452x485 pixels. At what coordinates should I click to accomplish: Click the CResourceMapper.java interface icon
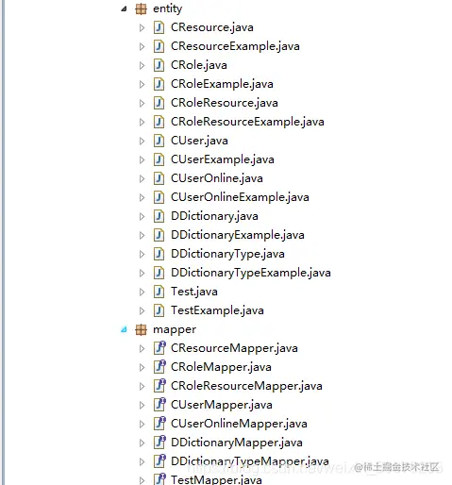pos(159,348)
